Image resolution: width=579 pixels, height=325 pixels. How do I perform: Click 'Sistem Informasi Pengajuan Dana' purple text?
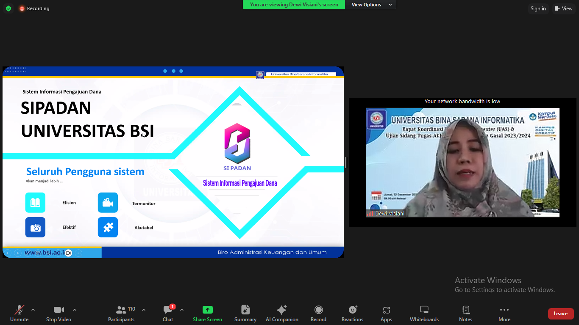[240, 183]
